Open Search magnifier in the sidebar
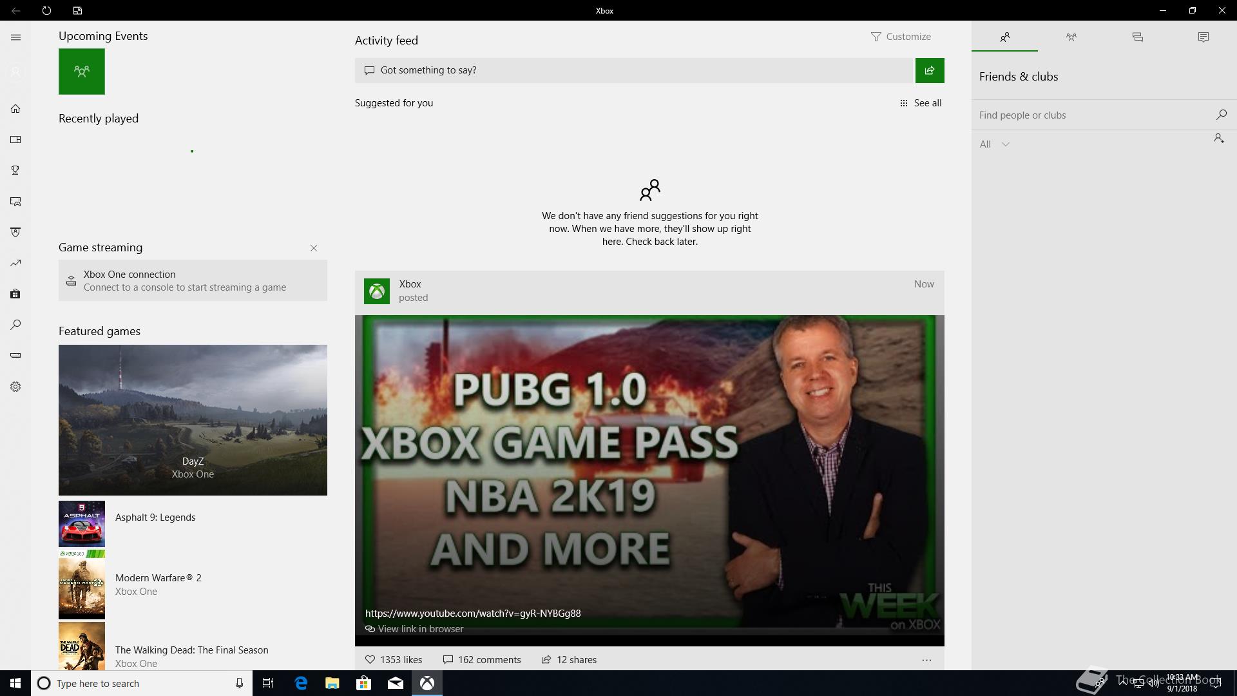Screen dimensions: 1237x696 click(15, 325)
